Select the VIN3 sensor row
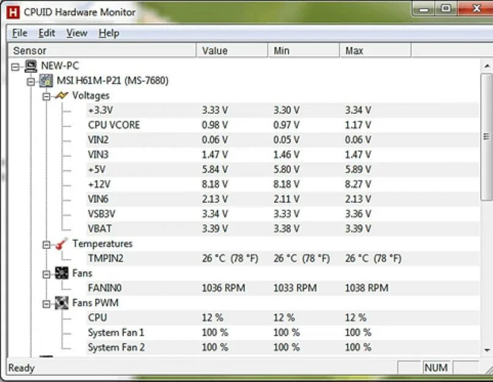 tap(282, 155)
